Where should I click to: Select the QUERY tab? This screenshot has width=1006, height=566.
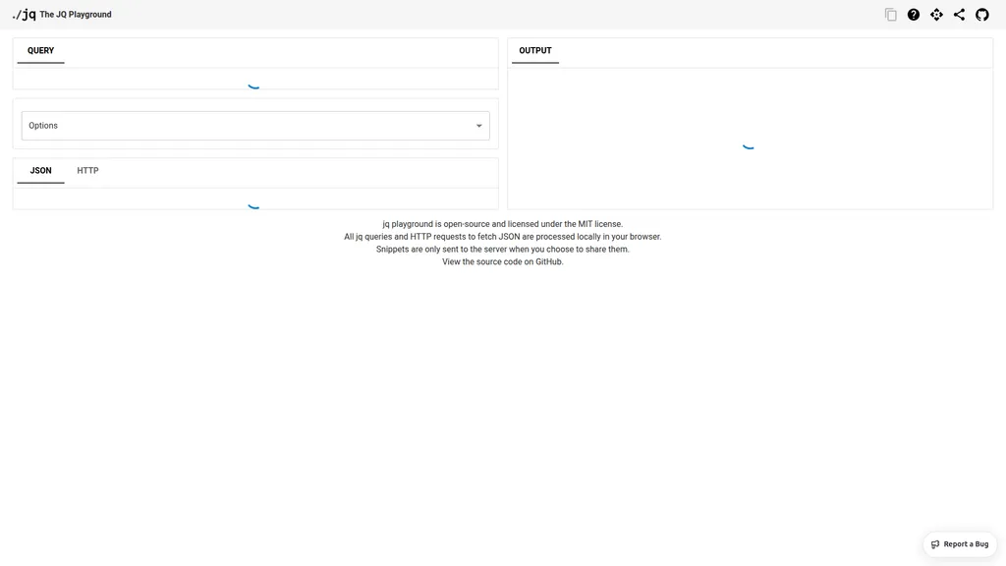coord(40,51)
